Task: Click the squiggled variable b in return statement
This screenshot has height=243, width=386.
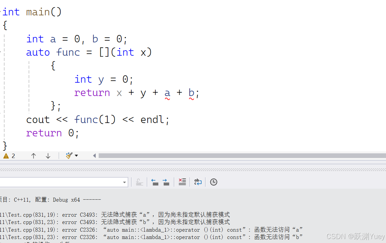Action: (191, 93)
